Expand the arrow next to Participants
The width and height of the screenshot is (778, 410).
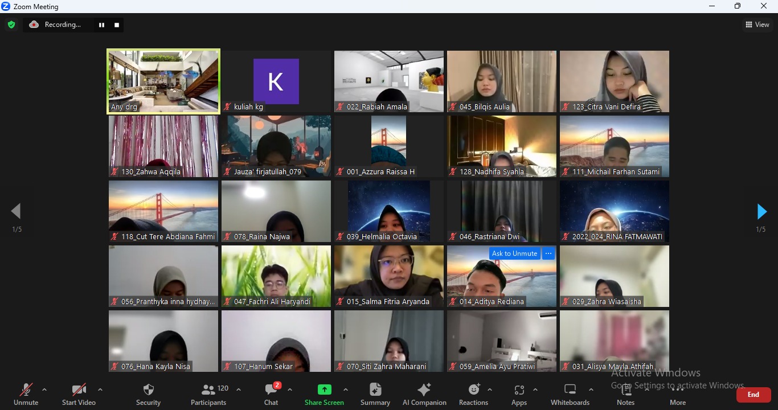(x=239, y=390)
